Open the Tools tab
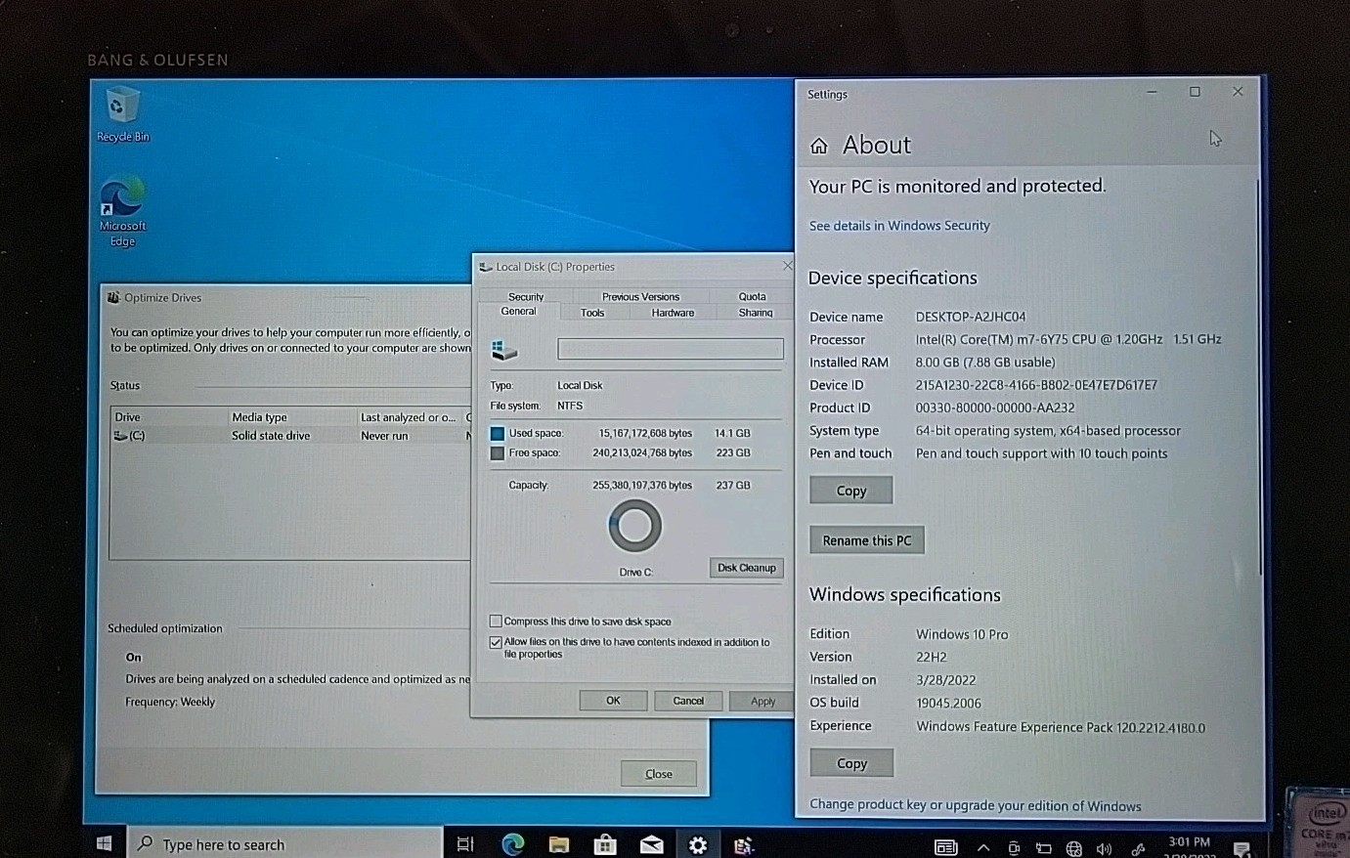 point(592,313)
